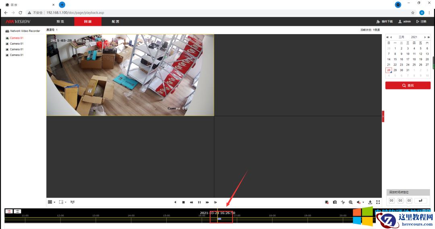This screenshot has width=435, height=229.
Task: Click the hour field of time positioning
Action: coord(391,200)
